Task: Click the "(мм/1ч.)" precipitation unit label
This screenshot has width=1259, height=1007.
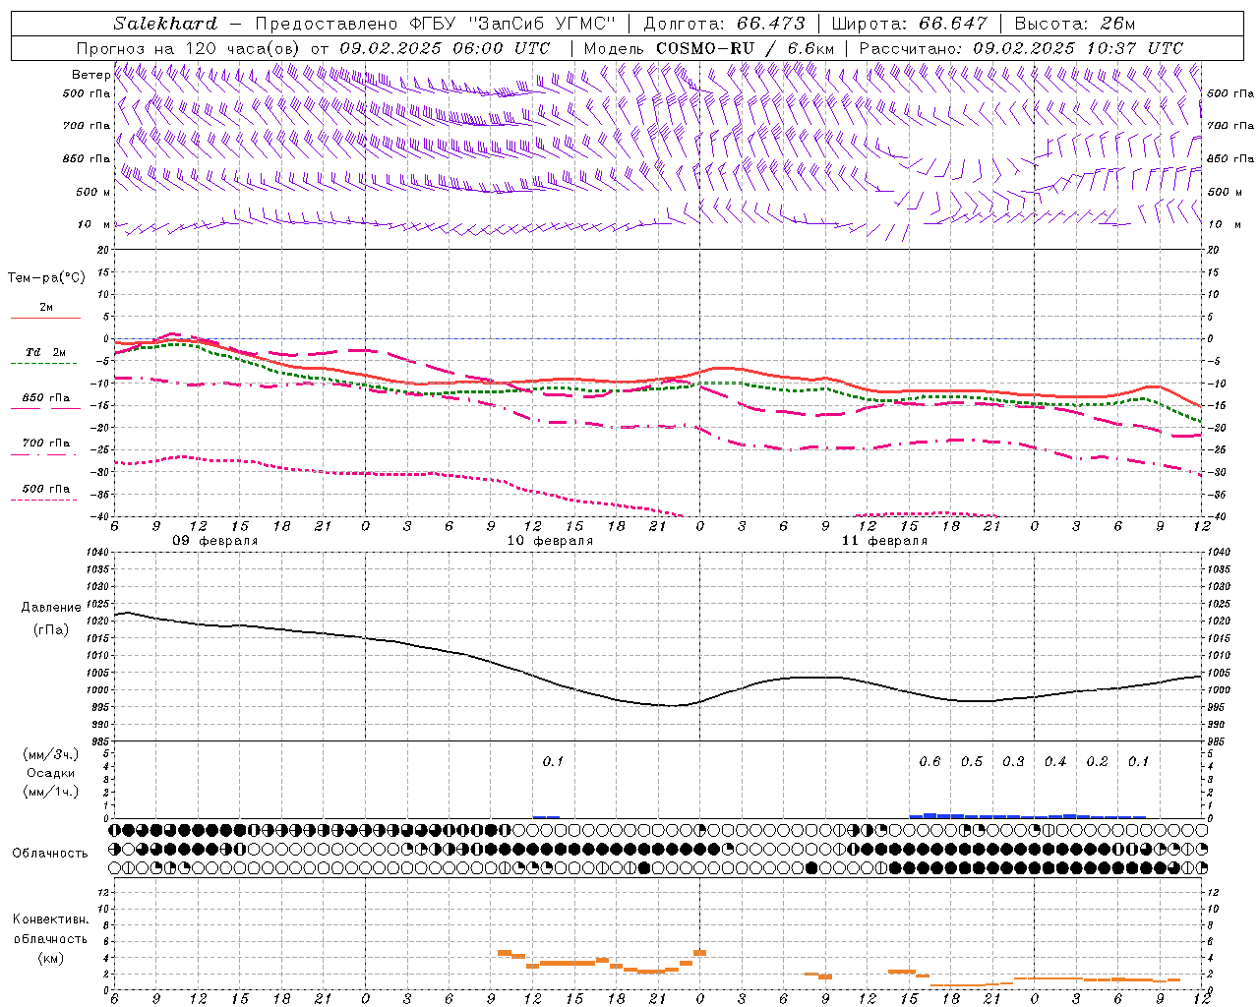Action: [x=51, y=792]
